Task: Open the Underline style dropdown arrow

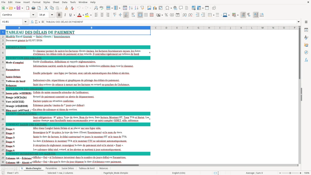Action: 74,15
